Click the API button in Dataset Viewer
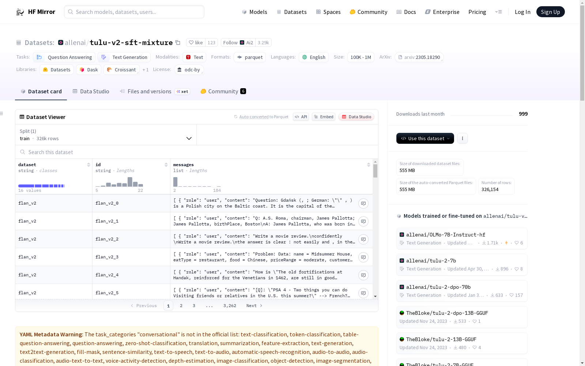The height and width of the screenshot is (366, 585). [301, 117]
